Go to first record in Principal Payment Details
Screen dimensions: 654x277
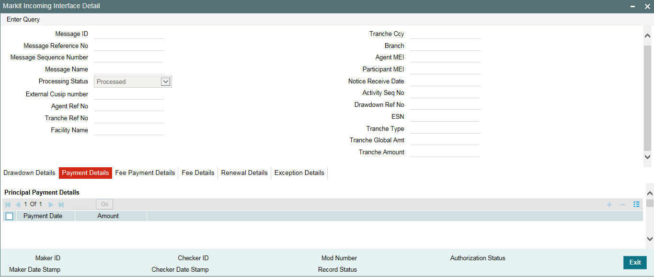coord(8,204)
